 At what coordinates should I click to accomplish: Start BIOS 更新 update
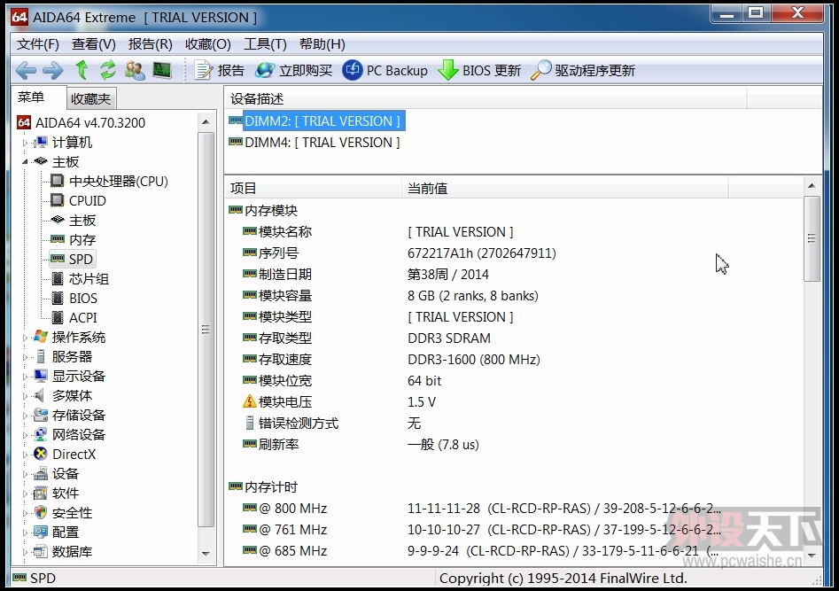[479, 70]
